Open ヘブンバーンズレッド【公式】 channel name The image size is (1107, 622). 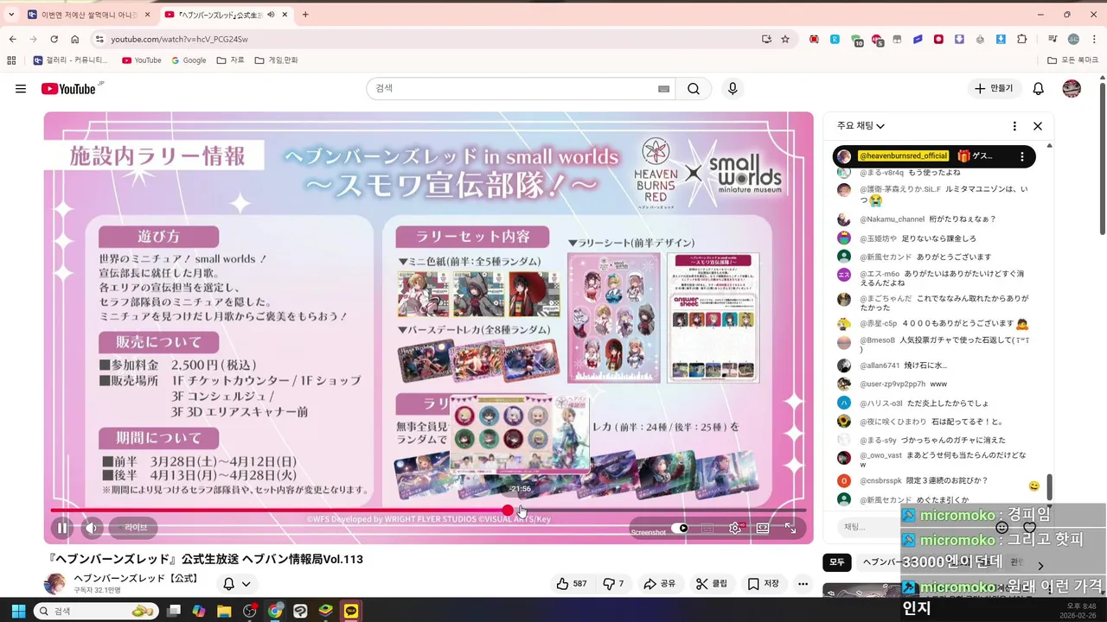point(136,578)
